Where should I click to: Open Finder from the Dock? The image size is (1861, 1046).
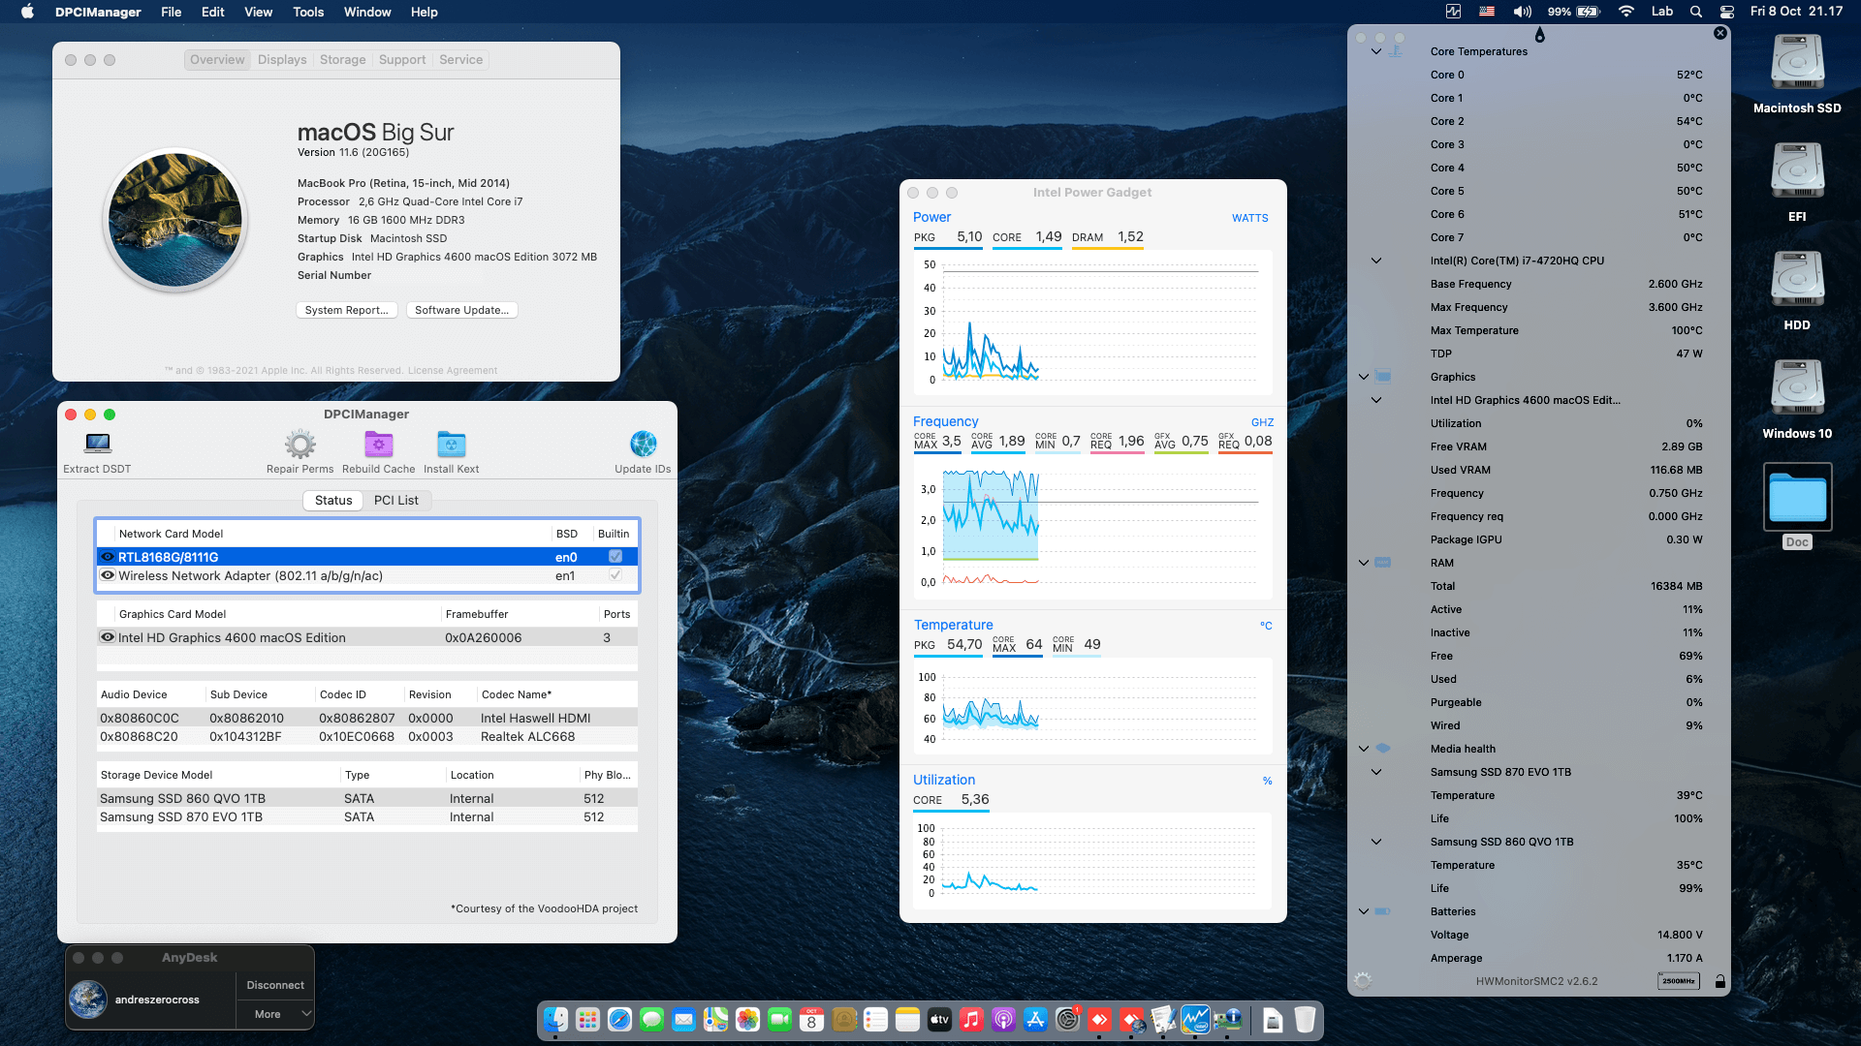tap(556, 1019)
